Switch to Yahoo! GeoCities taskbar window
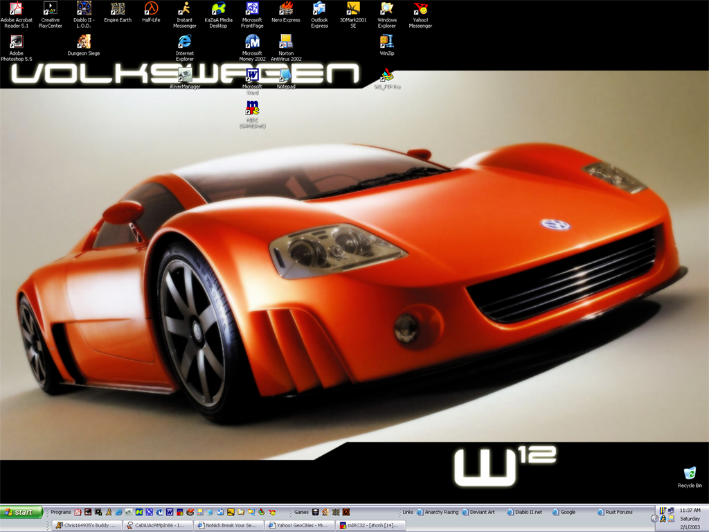This screenshot has height=532, width=709. tap(300, 525)
